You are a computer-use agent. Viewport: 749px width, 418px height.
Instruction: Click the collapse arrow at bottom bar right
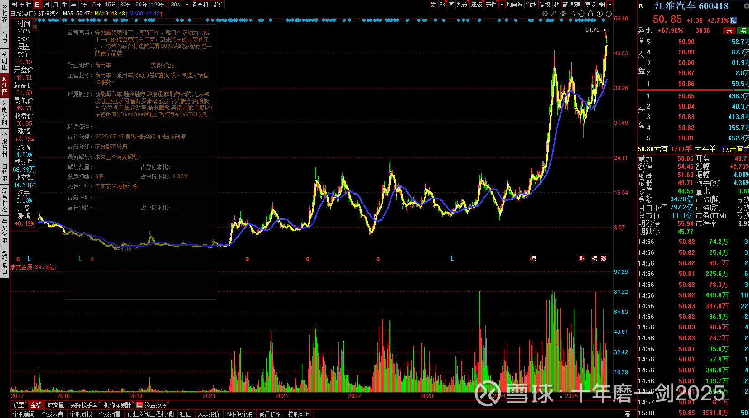click(x=628, y=414)
